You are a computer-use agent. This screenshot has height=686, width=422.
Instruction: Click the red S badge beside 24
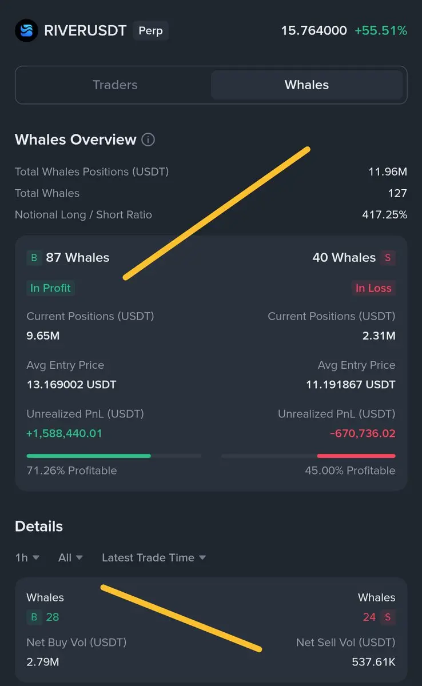pos(388,617)
